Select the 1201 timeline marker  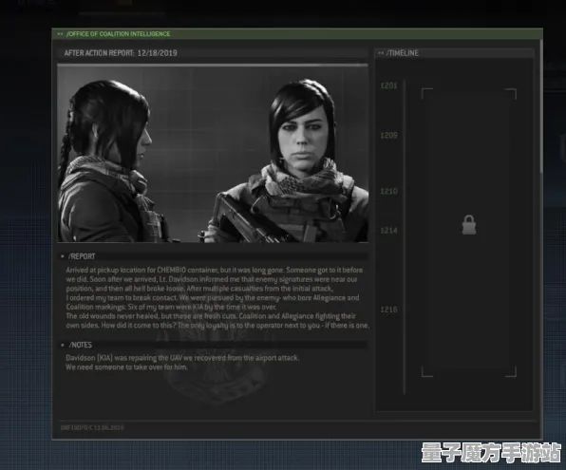click(388, 85)
